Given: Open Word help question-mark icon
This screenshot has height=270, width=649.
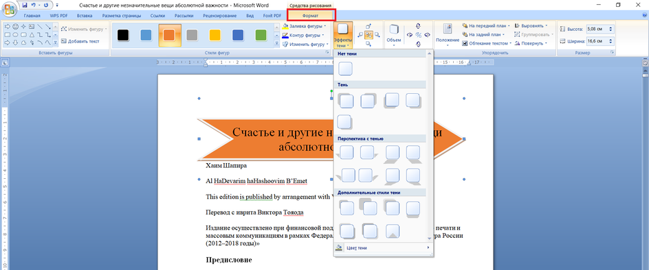Looking at the screenshot, I should coord(643,15).
